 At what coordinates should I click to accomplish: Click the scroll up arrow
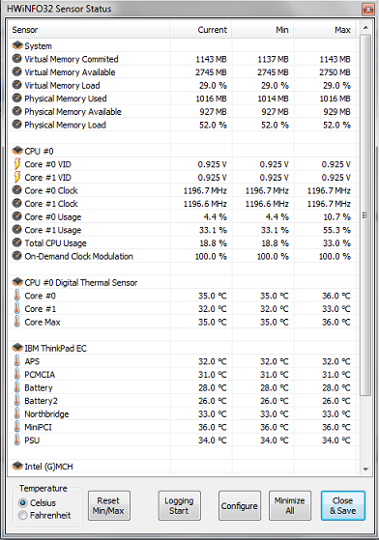[x=365, y=27]
